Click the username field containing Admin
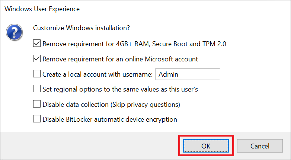Viewport: 291px width, 160px height. [188, 74]
